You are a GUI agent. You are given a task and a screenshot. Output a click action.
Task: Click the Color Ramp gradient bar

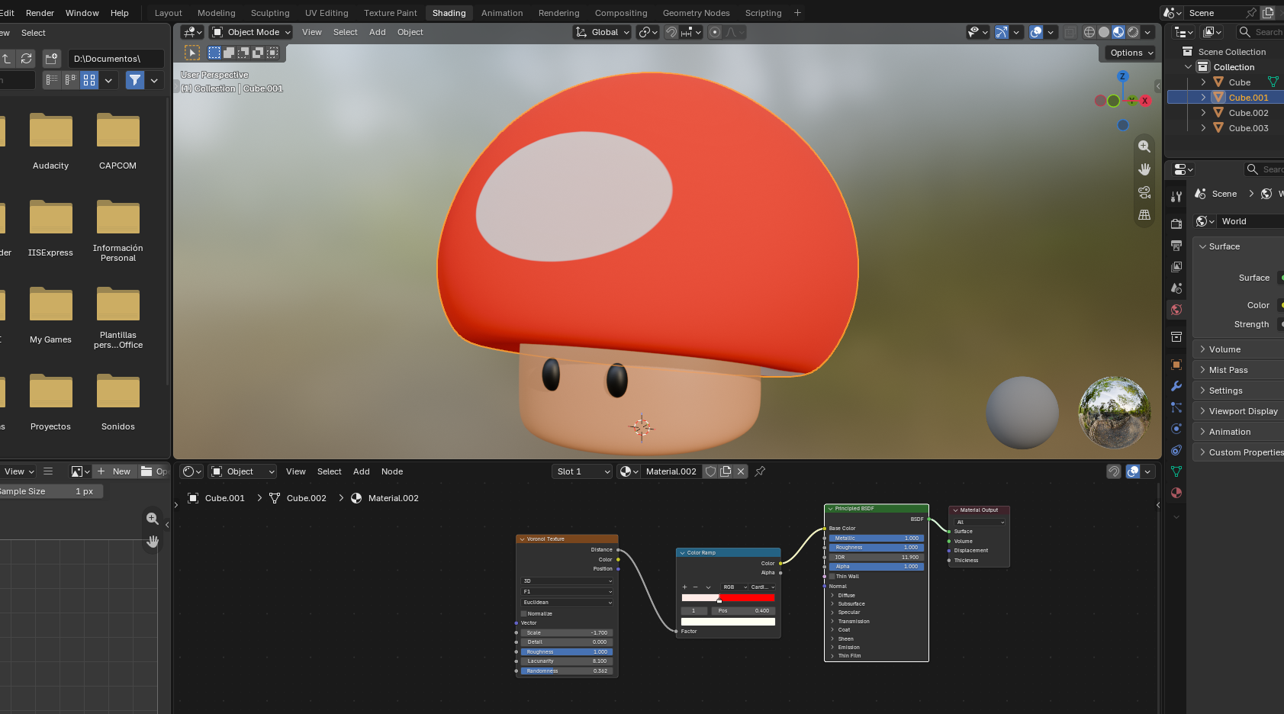coord(728,597)
